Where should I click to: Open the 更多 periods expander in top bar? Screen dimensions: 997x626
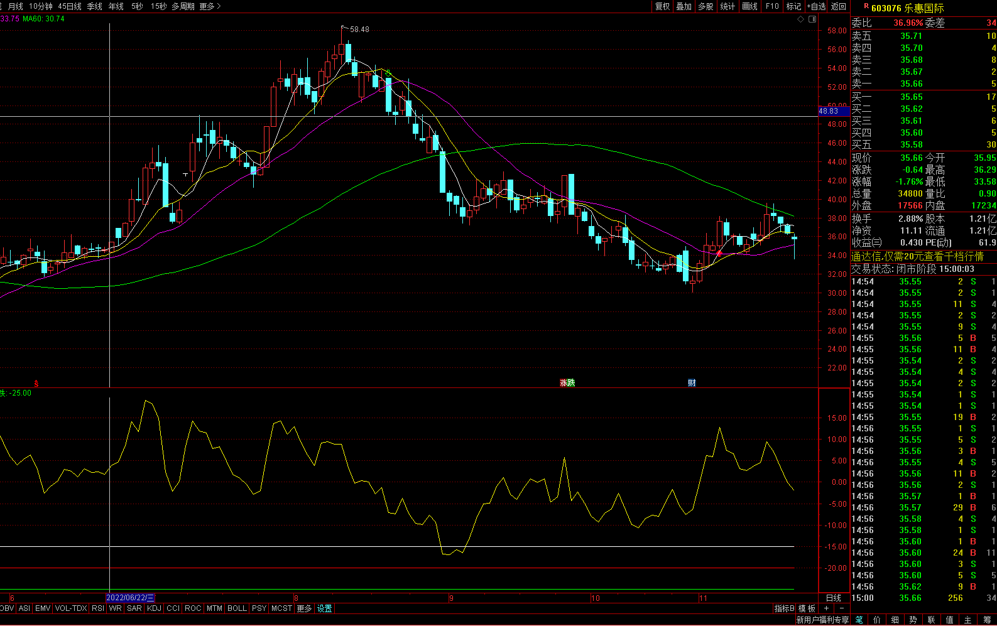click(210, 6)
